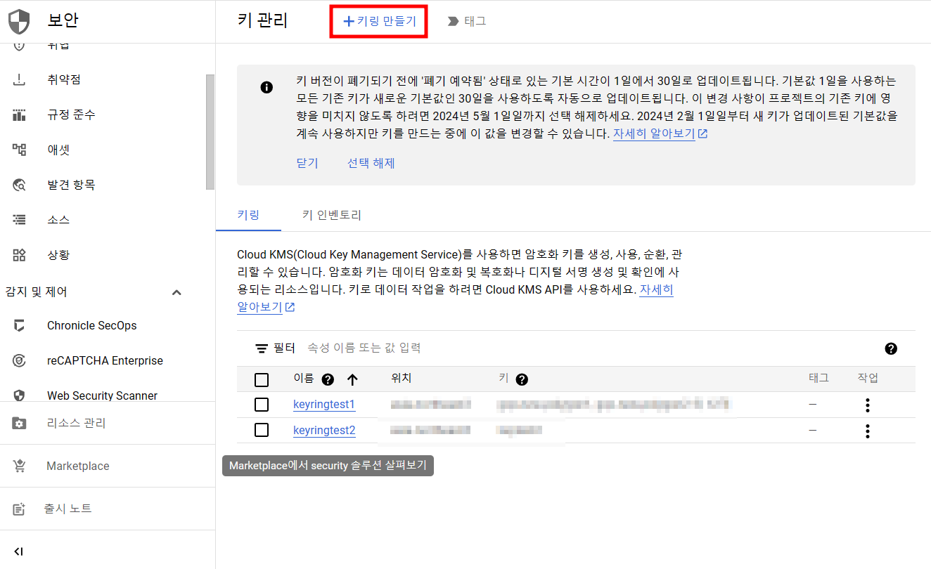Open the 취약점 sidebar icon
This screenshot has height=569, width=931.
point(19,80)
